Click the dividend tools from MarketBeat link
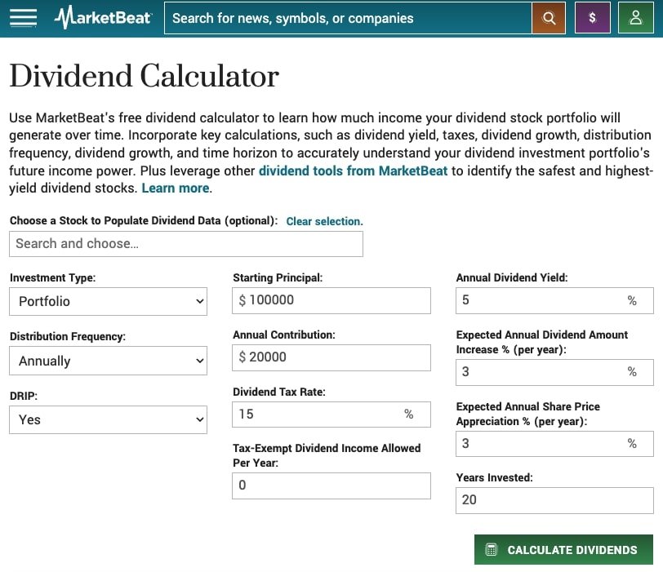Screen dimensions: 663x572 pos(352,171)
